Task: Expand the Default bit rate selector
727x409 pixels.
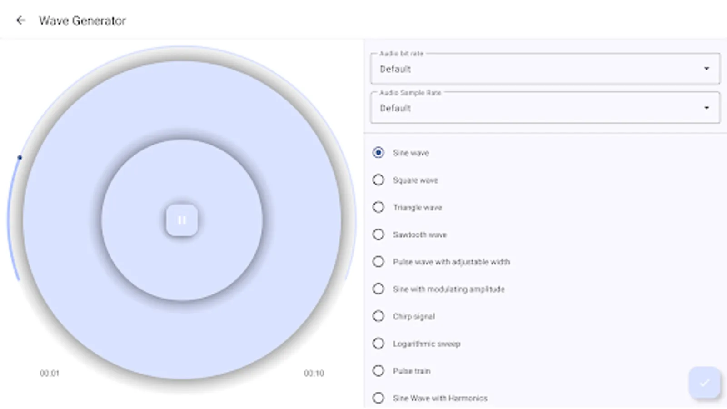Action: click(x=545, y=69)
